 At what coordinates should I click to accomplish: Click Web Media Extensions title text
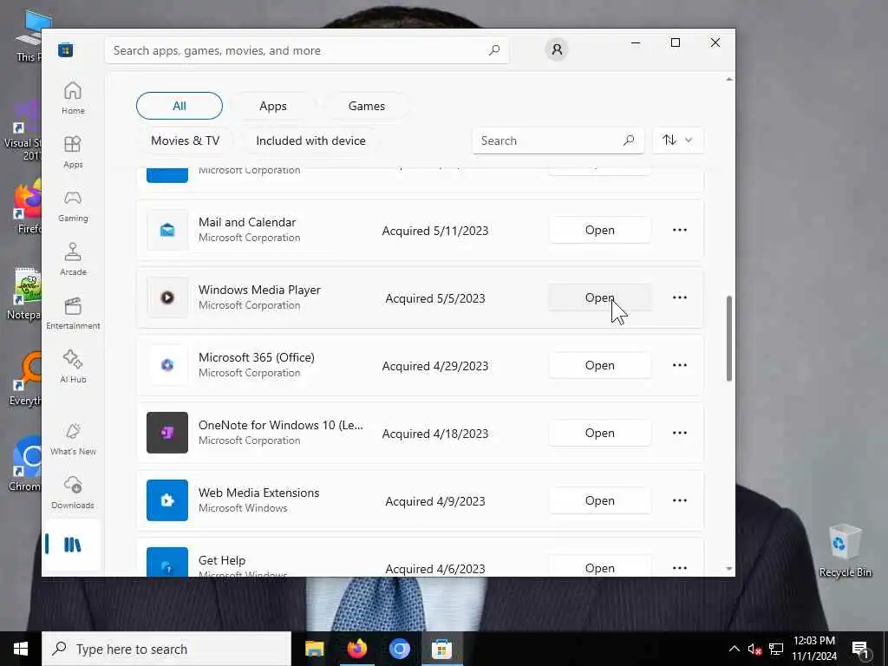coord(258,493)
